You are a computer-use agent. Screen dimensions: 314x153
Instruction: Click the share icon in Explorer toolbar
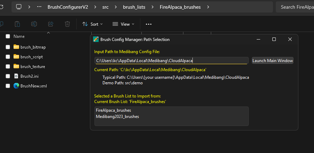[x=51, y=24]
